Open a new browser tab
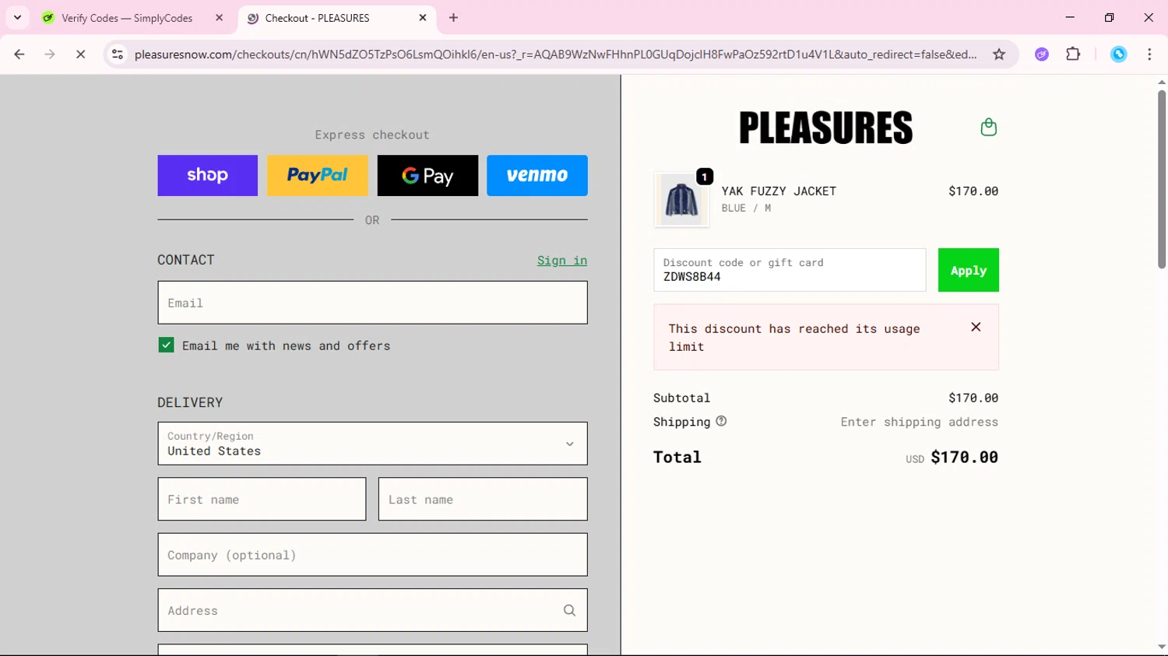The height and width of the screenshot is (656, 1168). tap(453, 18)
